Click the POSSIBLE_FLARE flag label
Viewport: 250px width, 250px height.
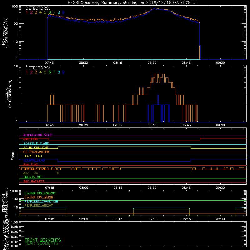36,143
